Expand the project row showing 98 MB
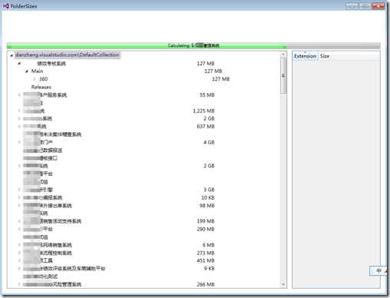Viewport: 390px width, 298px height. [x=19, y=206]
